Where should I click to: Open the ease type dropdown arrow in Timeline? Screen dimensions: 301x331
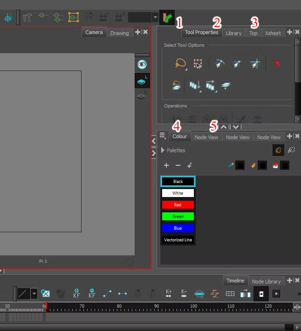[34, 294]
